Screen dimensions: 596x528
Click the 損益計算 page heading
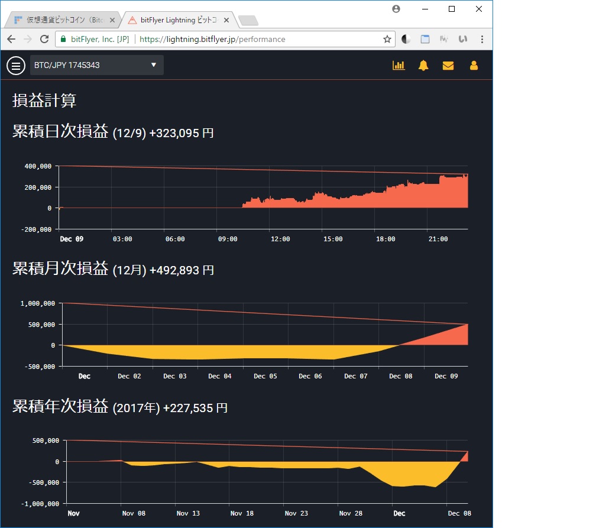click(x=44, y=101)
